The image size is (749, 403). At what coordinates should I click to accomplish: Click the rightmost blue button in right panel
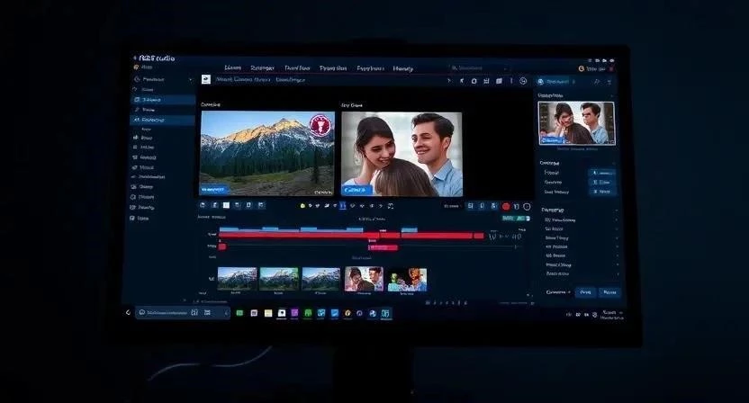609,292
